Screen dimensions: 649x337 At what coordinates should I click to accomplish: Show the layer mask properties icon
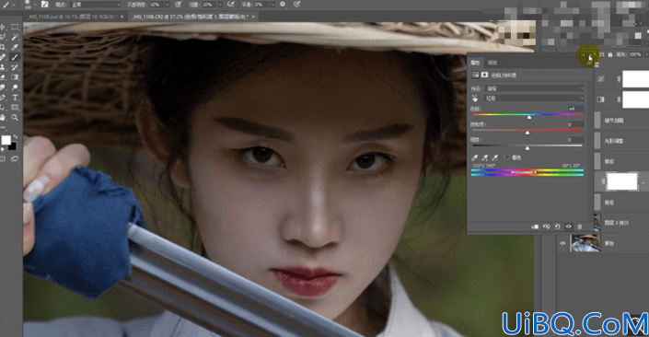click(x=484, y=75)
